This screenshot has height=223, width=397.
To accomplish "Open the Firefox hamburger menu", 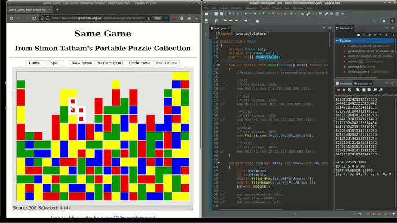I will pos(197,18).
